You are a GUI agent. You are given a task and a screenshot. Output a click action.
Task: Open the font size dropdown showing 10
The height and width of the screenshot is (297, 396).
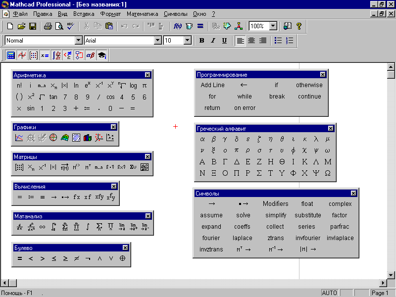[x=188, y=41]
